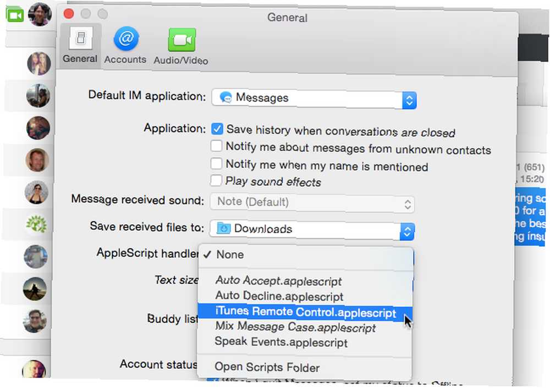
Task: Start a video call in Messages window
Action: (x=15, y=15)
